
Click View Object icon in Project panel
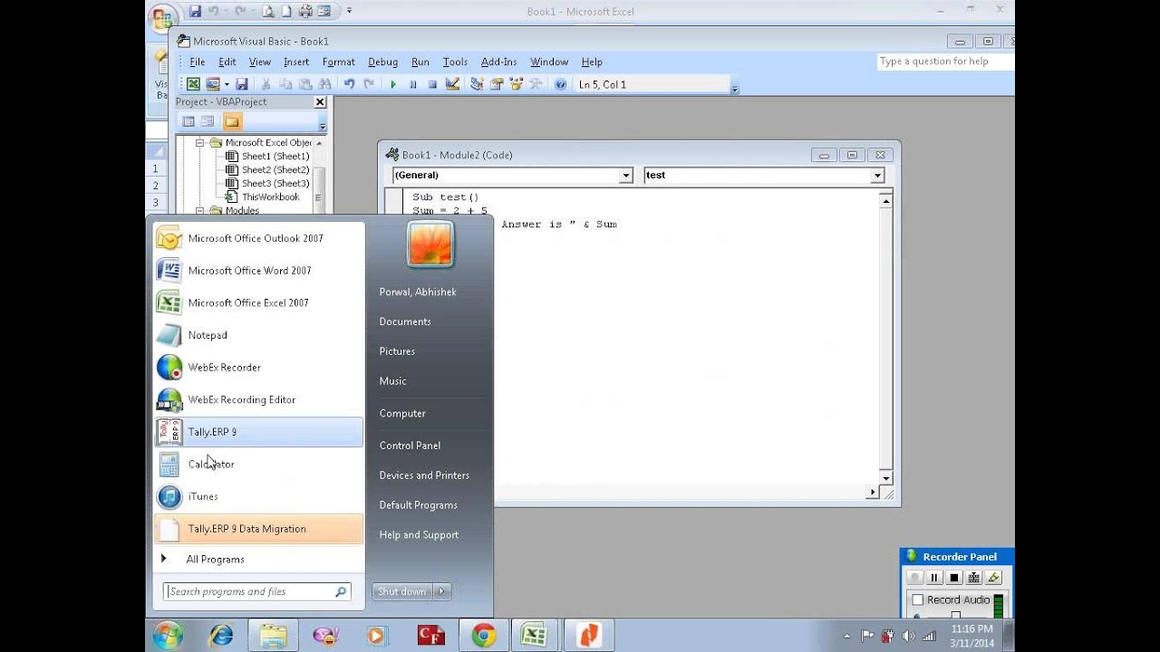[208, 121]
